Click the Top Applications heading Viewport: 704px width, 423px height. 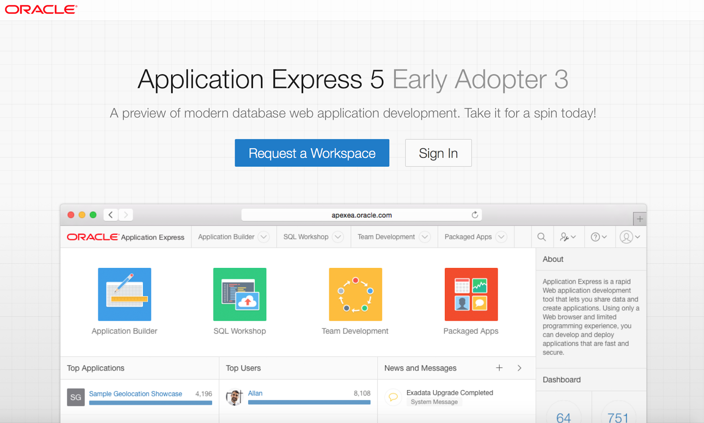coord(95,368)
